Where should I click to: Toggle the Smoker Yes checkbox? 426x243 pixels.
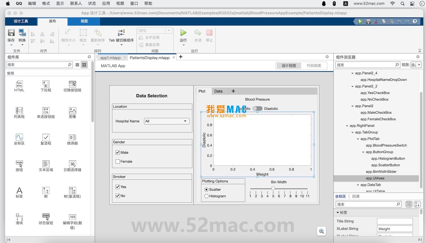[x=118, y=187]
